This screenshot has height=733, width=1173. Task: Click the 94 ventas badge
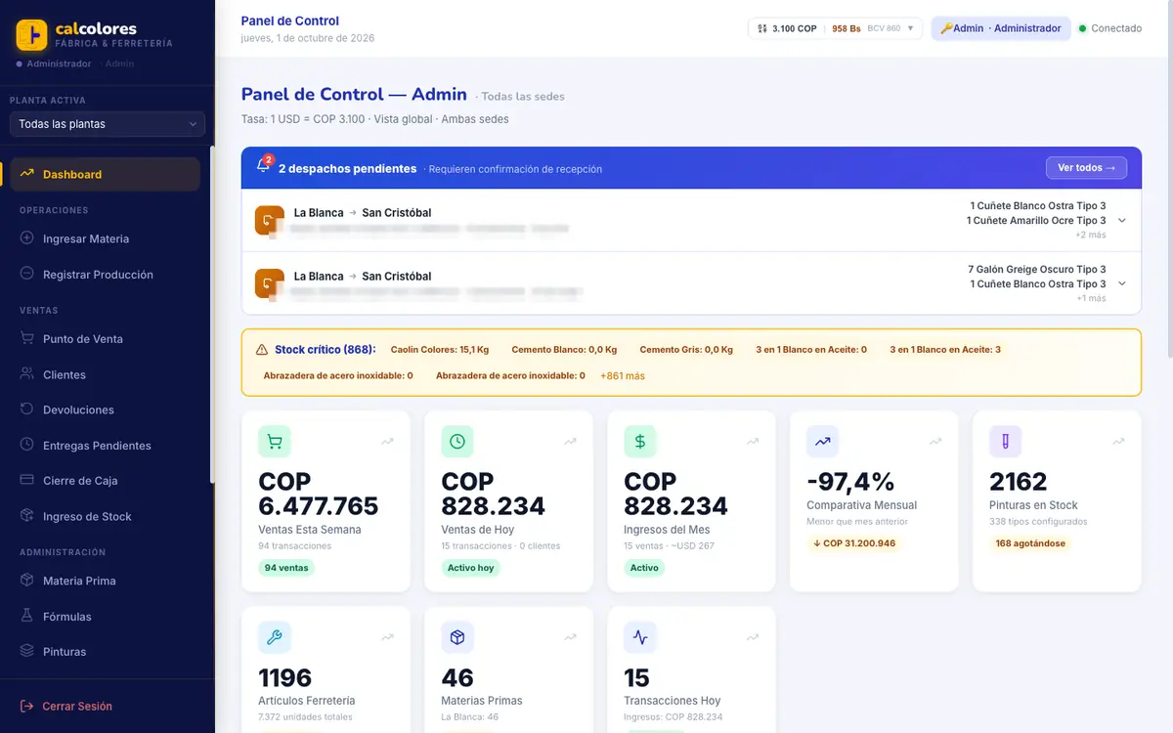coord(286,568)
